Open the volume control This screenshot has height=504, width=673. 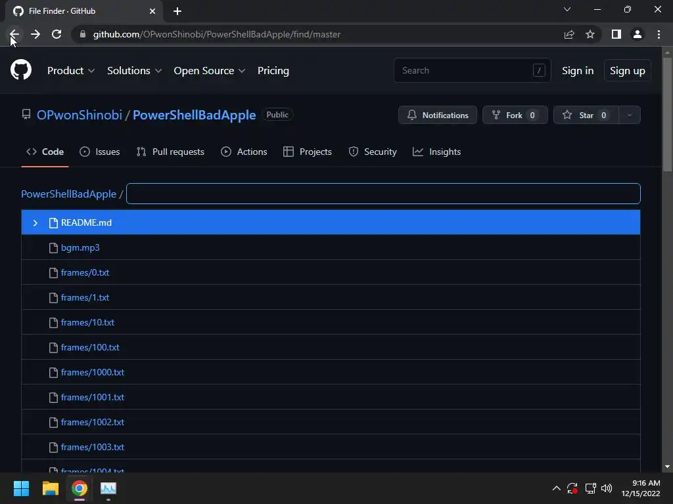607,488
